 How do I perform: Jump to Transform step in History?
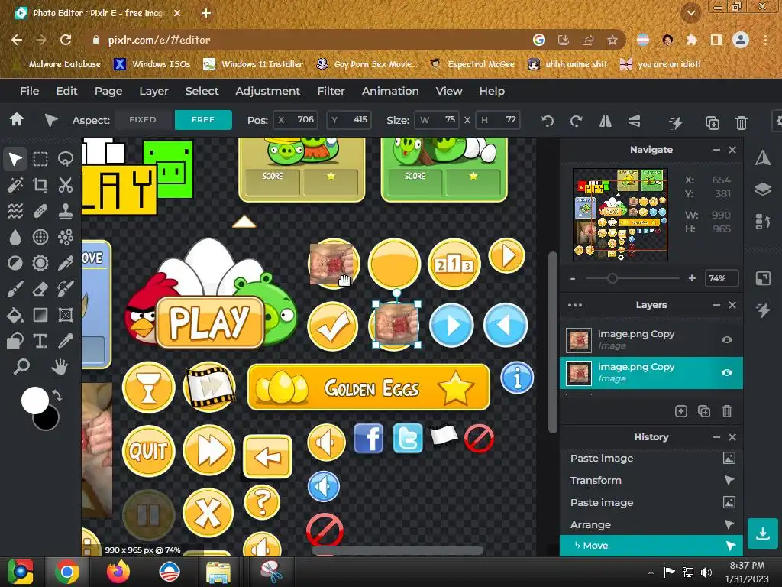click(651, 480)
